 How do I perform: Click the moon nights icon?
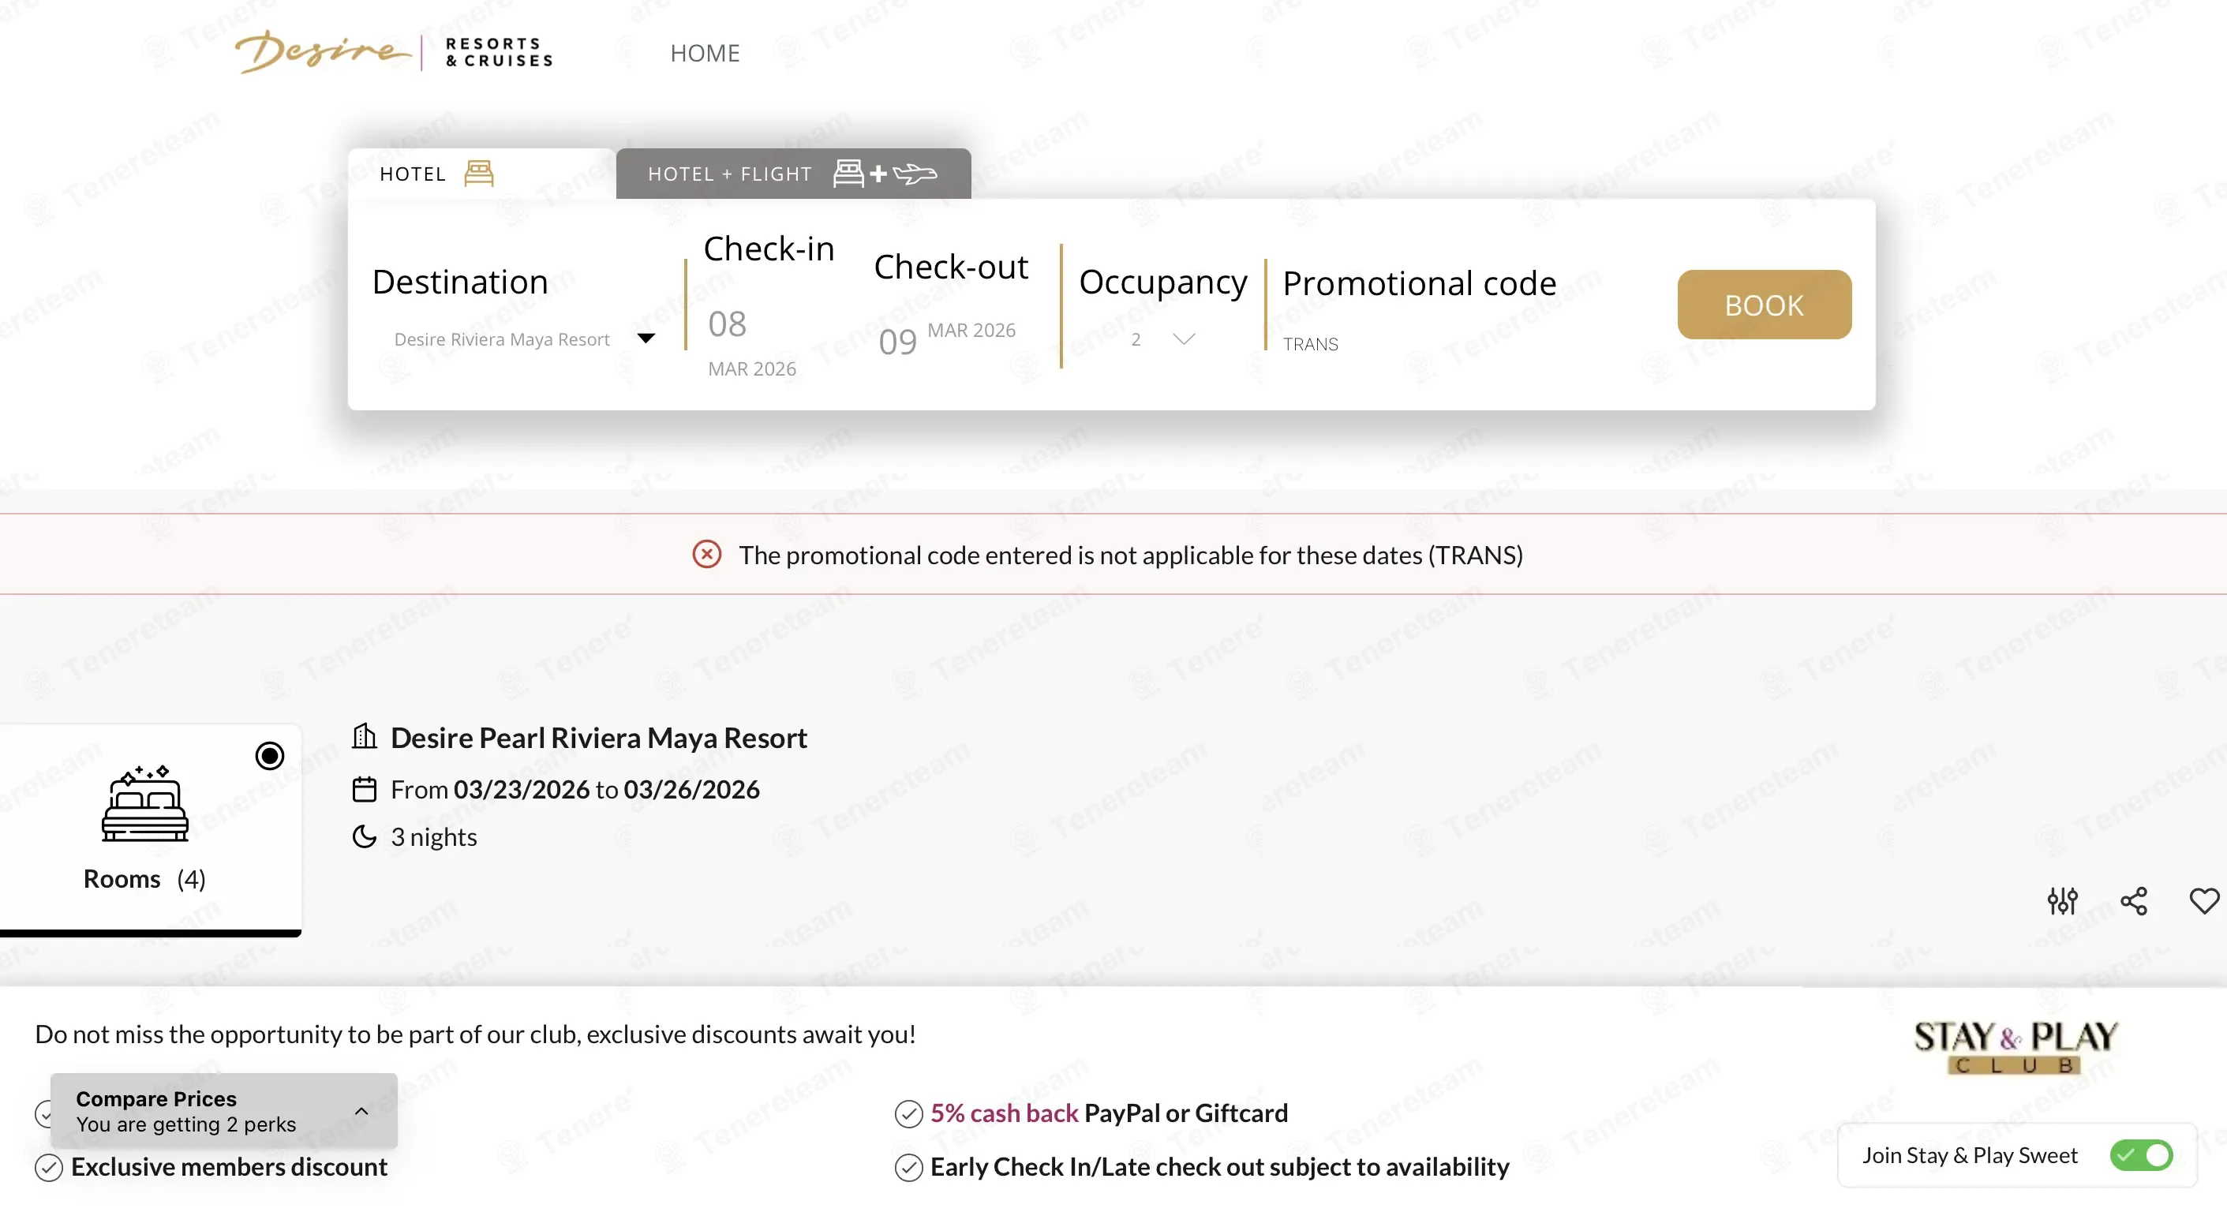(x=364, y=837)
